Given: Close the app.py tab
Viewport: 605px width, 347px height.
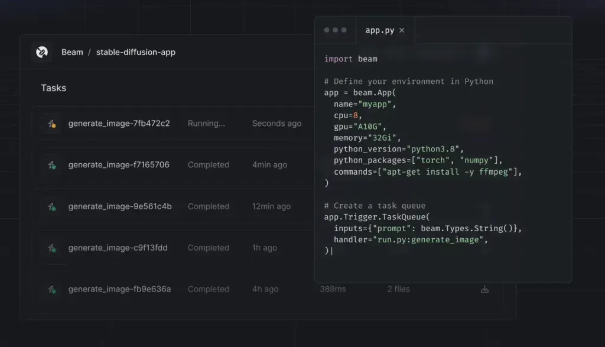Looking at the screenshot, I should [401, 30].
